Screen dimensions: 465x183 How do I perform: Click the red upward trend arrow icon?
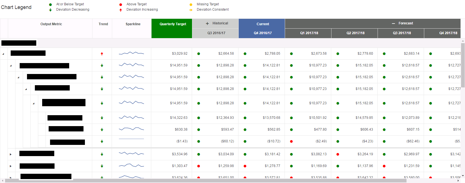pyautogui.click(x=102, y=54)
